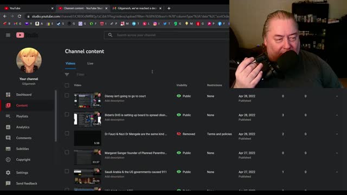
Task: Go back using the browser back arrow
Action: pos(5,16)
